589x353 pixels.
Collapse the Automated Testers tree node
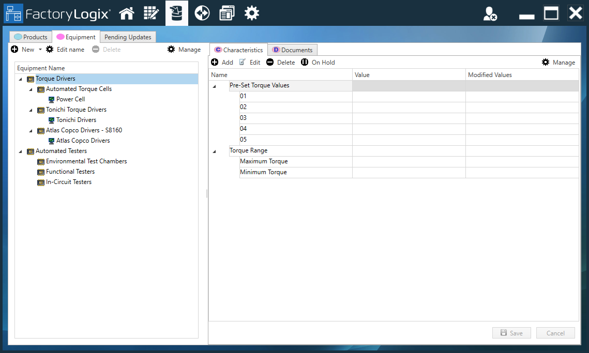(x=20, y=151)
